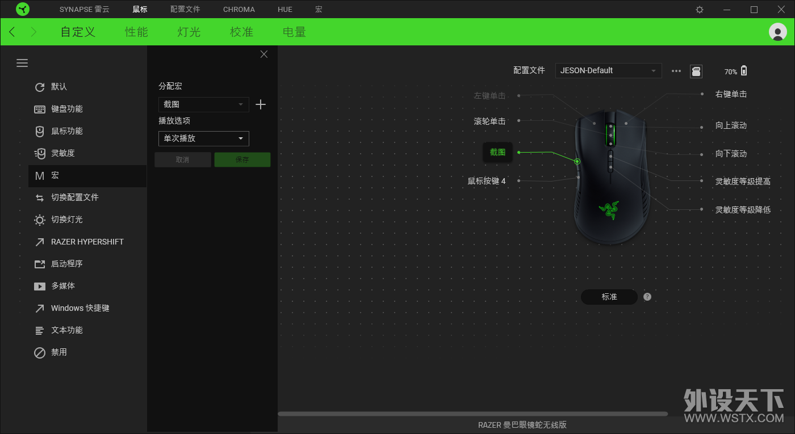
Task: Switch to the 性能 tab
Action: pos(136,32)
